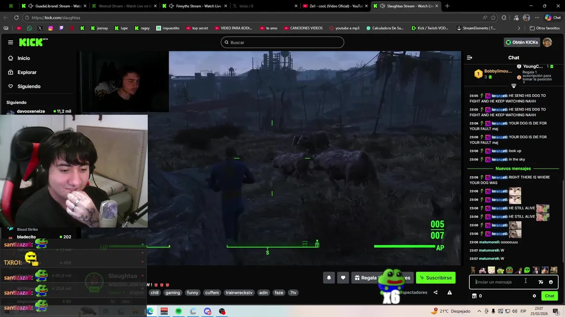Switch to Westcol Stream tab
The width and height of the screenshot is (565, 317).
tap(124, 6)
